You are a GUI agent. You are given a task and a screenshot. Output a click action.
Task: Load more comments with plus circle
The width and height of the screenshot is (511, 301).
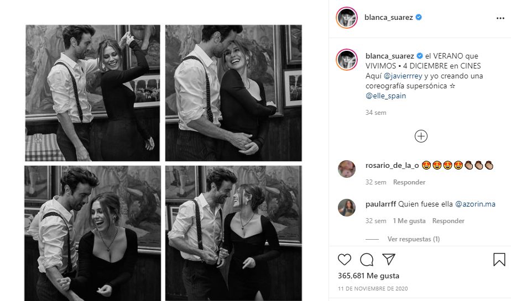tap(421, 136)
